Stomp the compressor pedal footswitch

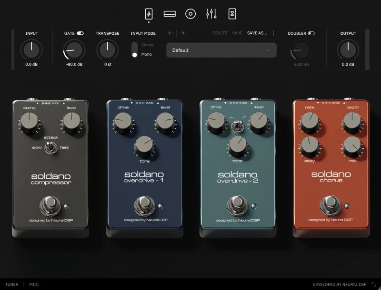click(50, 206)
